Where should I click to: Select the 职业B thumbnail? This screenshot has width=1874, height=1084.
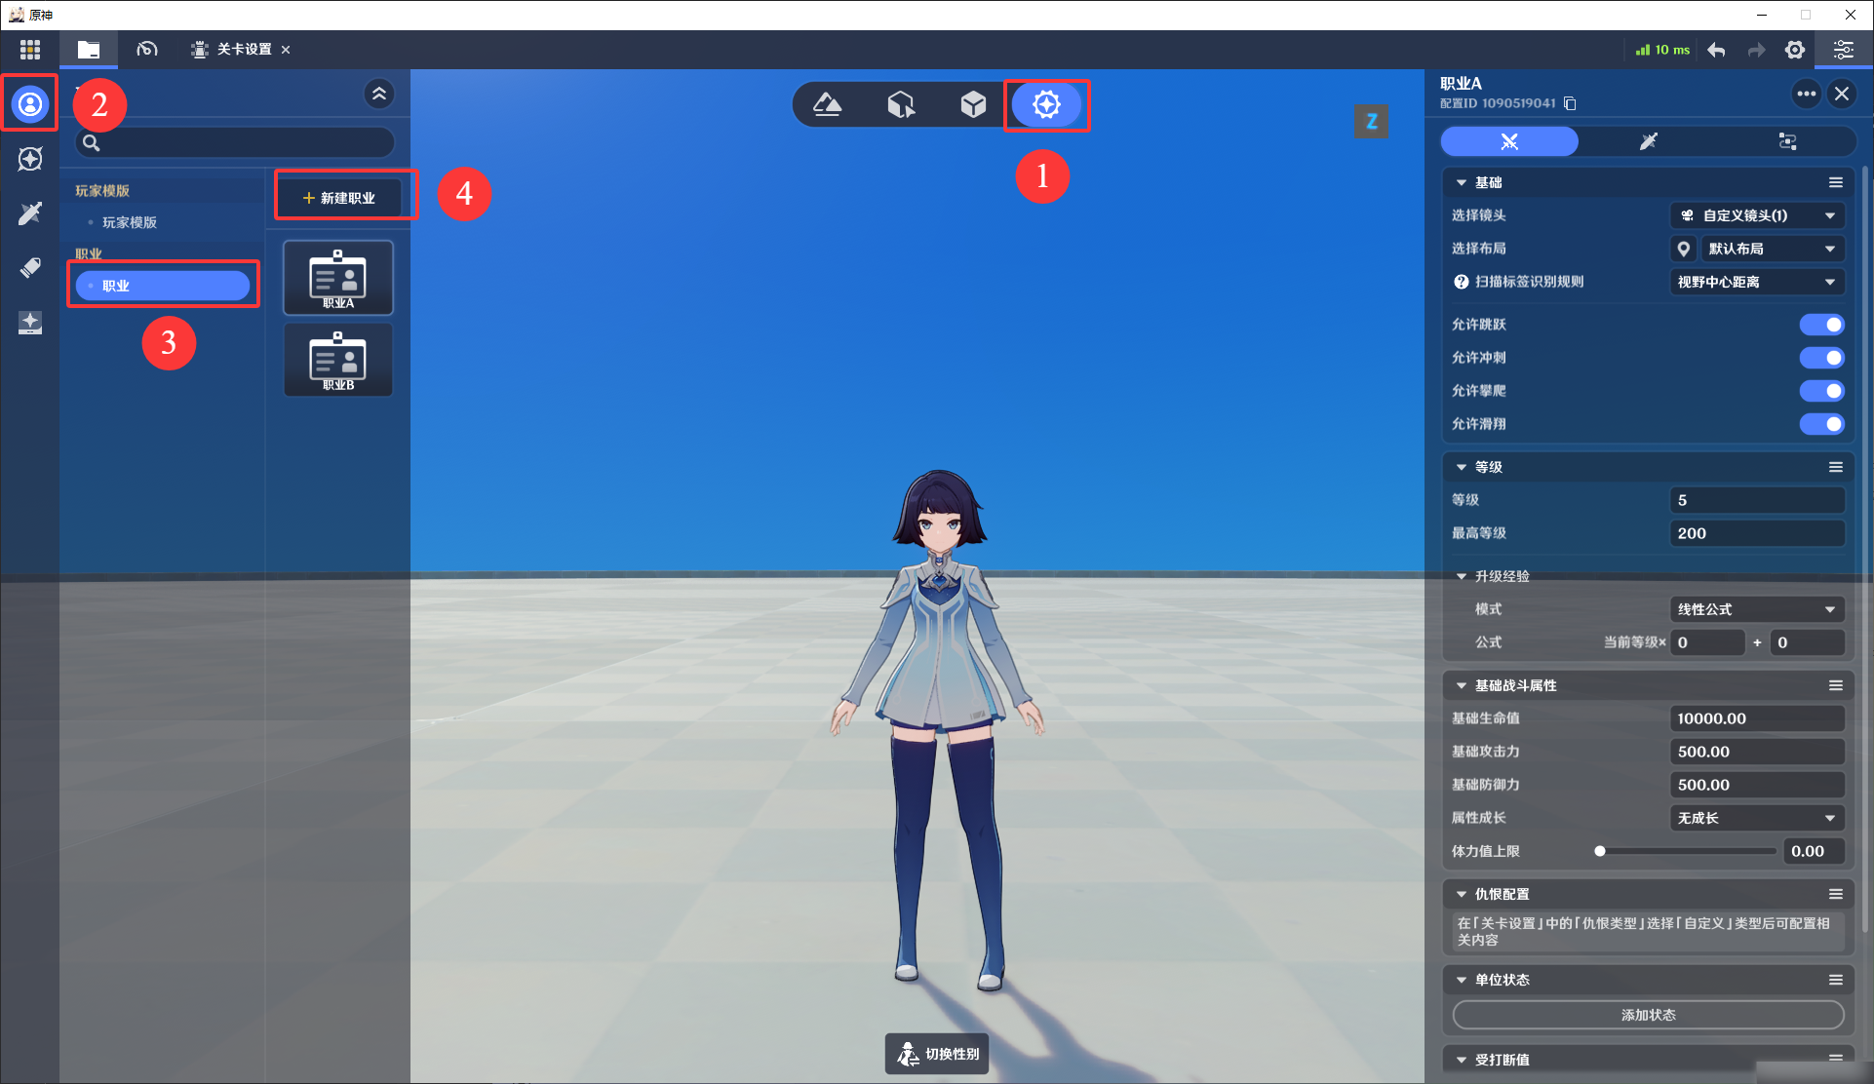coord(338,360)
